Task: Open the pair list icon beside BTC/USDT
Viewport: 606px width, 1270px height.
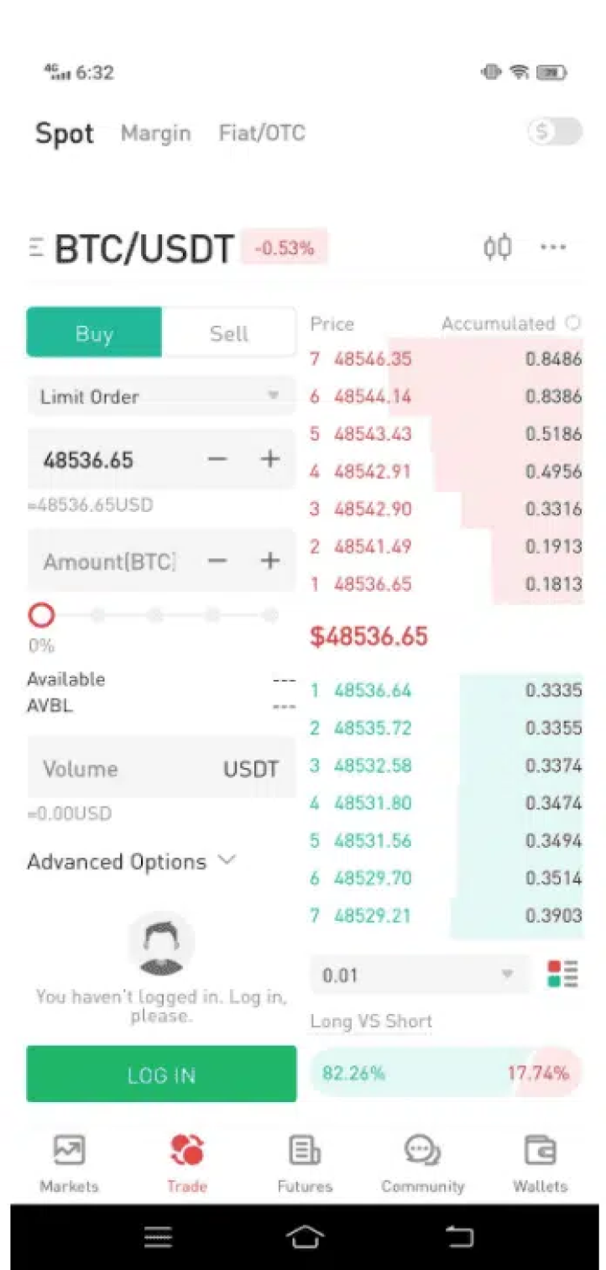Action: [35, 248]
